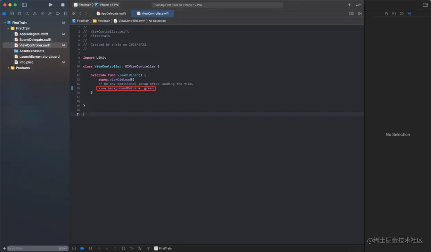Add a new file with plus button

point(4,249)
